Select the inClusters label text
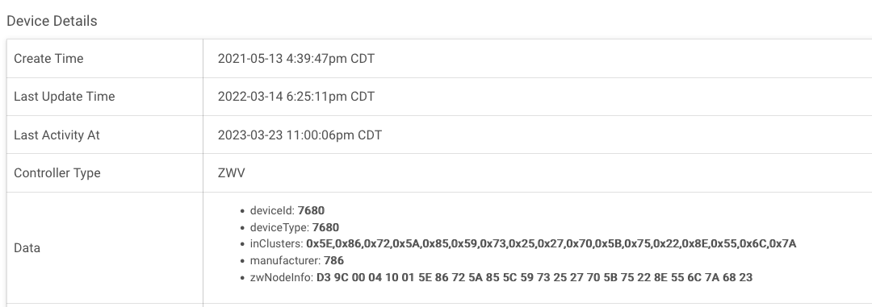This screenshot has width=872, height=307. pos(276,243)
